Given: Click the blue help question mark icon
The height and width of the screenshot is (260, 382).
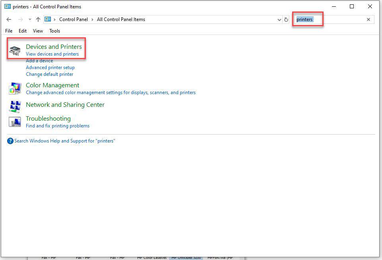Looking at the screenshot, I should 10,141.
